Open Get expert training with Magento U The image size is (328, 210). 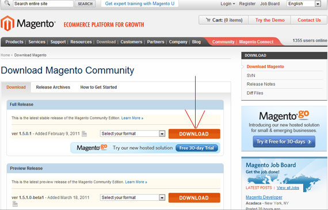pyautogui.click(x=140, y=3)
